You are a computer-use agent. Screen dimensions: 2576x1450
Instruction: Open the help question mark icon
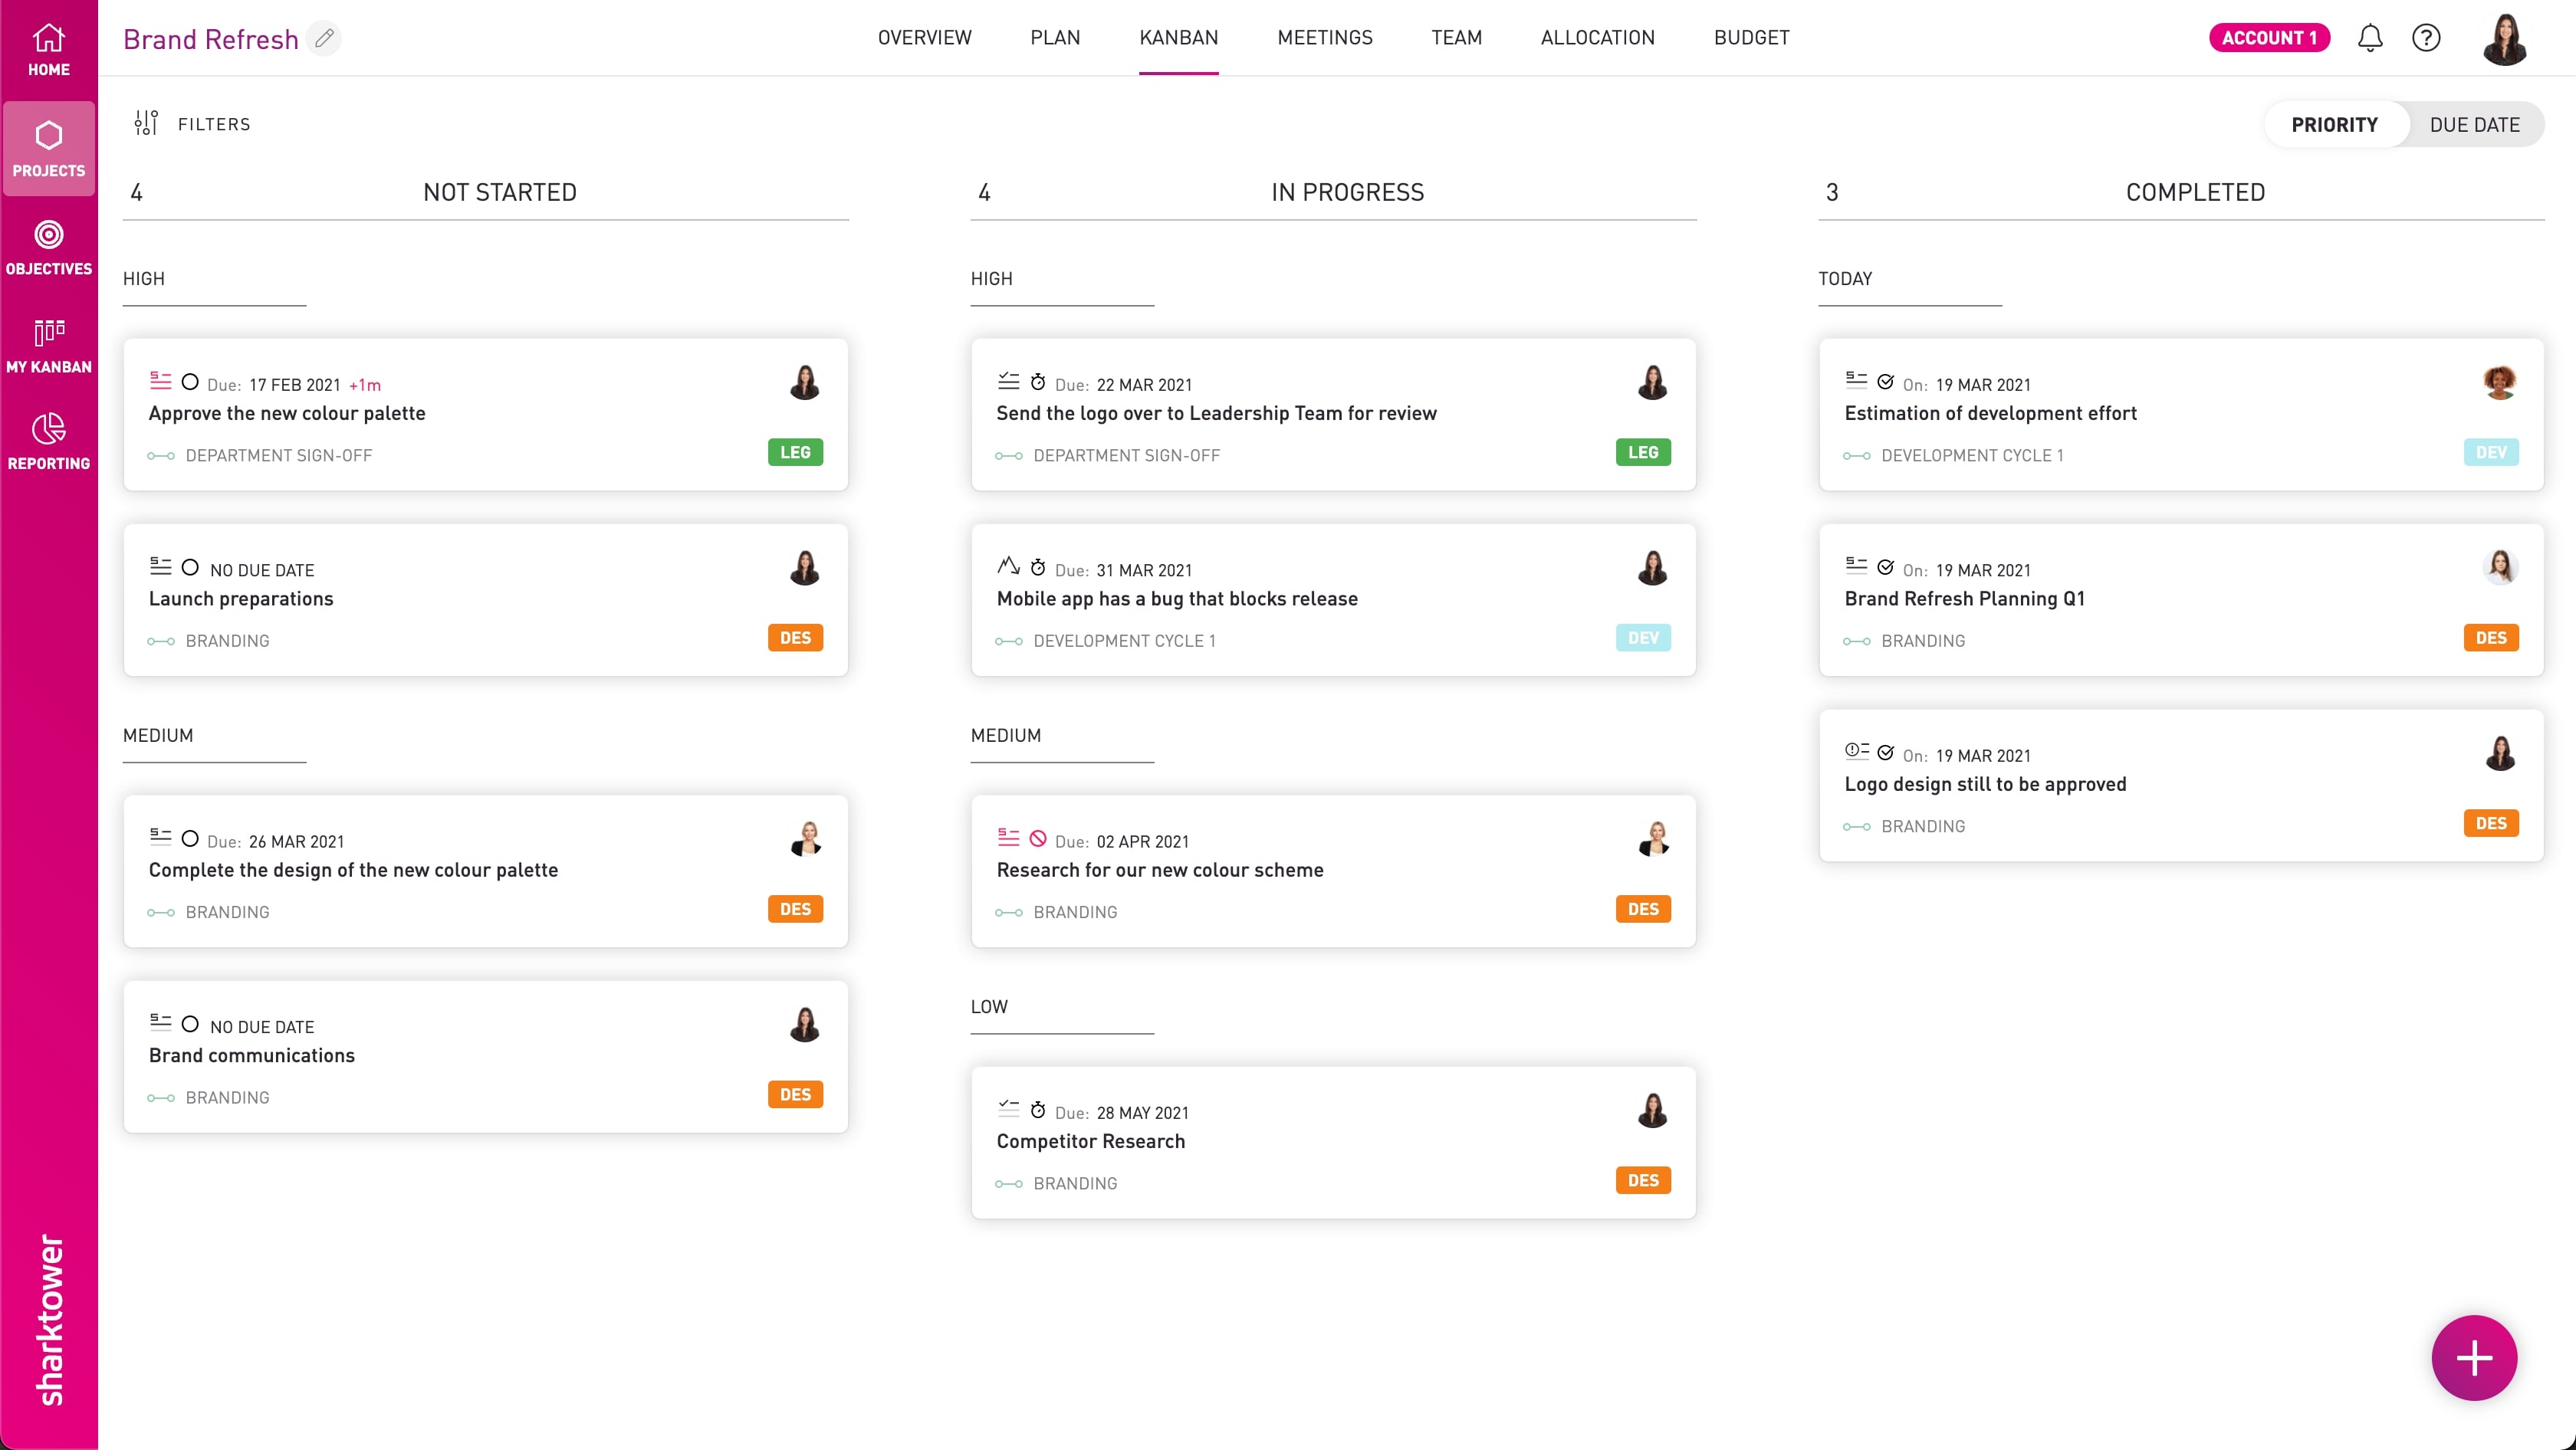tap(2425, 38)
